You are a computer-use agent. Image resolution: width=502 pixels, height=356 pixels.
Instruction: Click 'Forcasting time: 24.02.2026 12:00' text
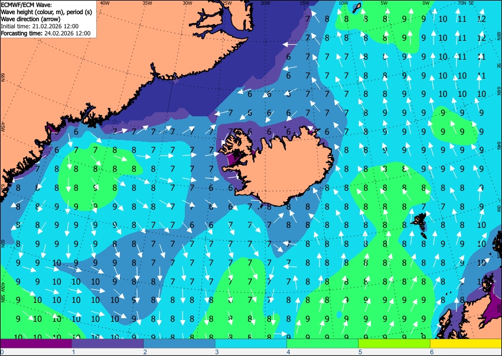46,33
